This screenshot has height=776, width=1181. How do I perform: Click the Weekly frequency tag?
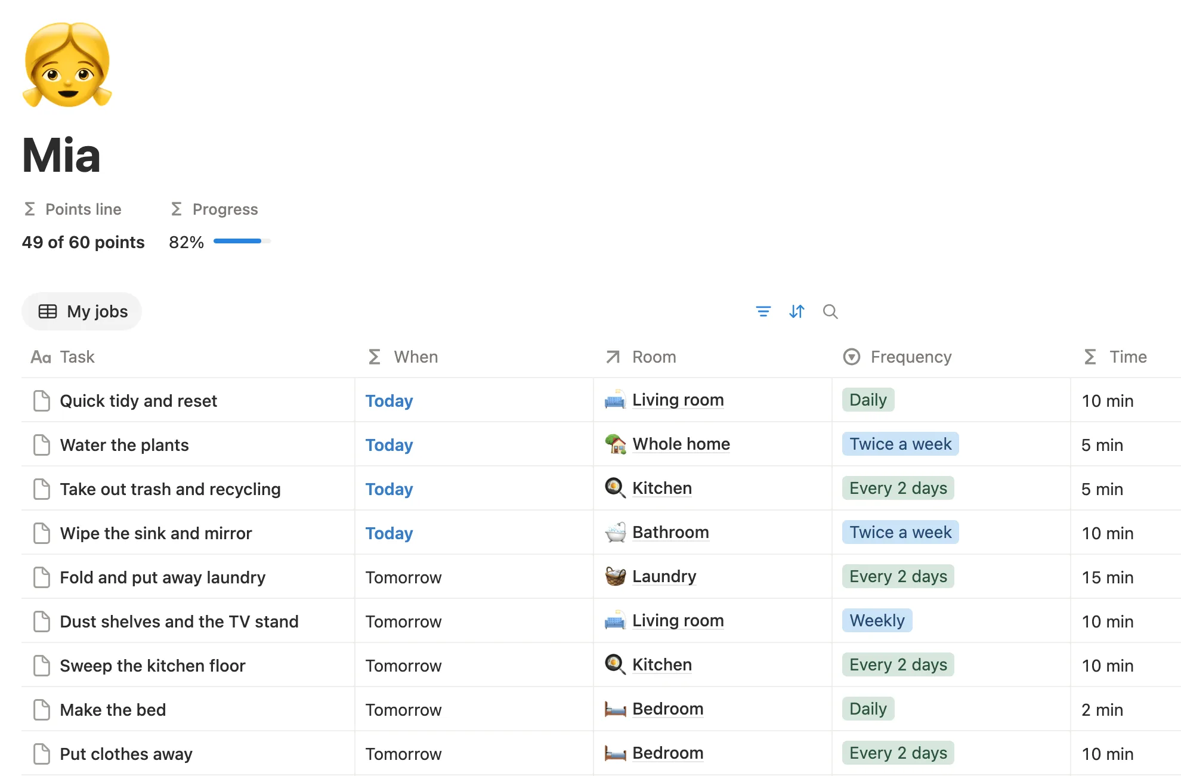(877, 620)
